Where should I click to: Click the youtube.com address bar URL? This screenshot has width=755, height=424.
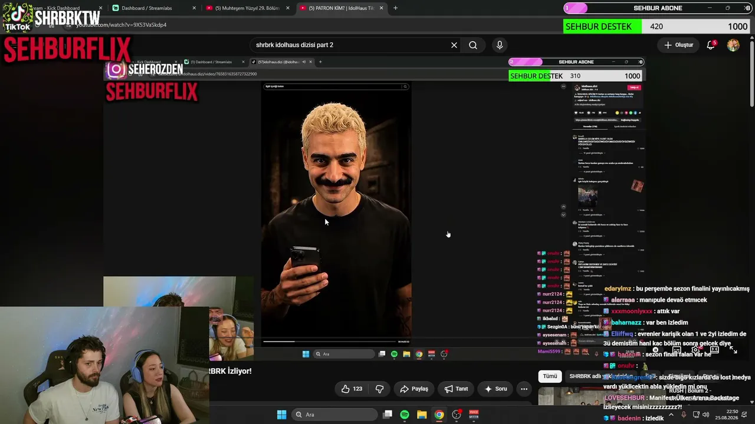point(121,25)
